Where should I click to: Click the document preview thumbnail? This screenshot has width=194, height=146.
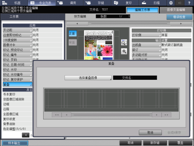tap(99, 45)
